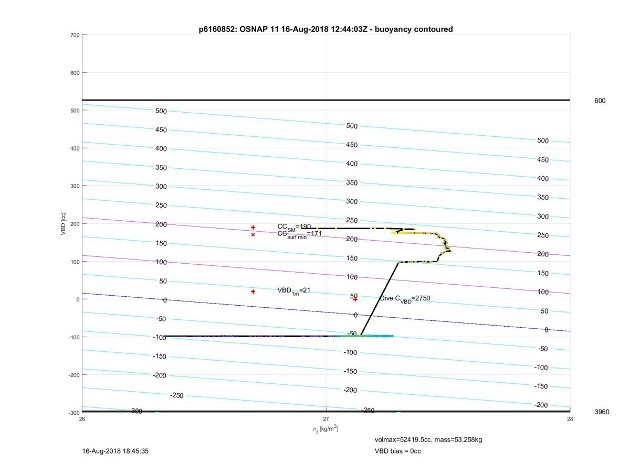630x464 pixels.
Task: Click the Dive C VBD=2750 annotation
Action: coord(405,298)
